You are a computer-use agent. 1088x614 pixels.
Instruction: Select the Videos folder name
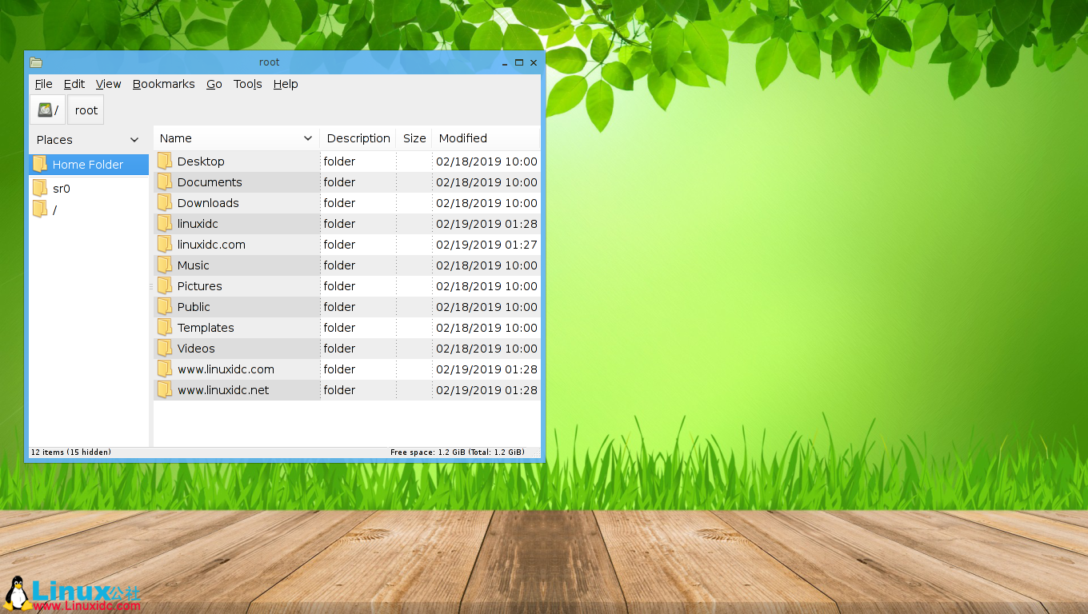196,349
